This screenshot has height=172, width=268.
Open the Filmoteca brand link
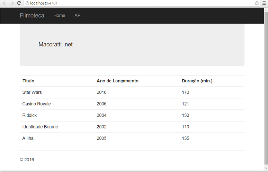coord(32,16)
